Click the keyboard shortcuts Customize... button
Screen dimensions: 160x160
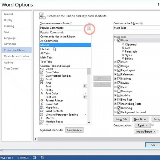tap(74, 130)
